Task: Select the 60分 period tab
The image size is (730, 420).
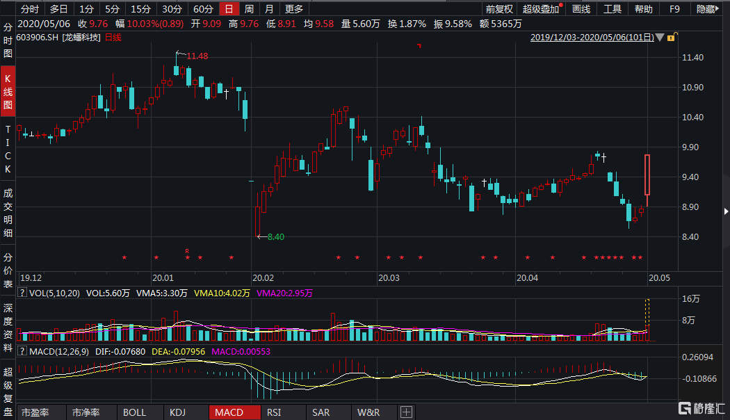Action: (203, 9)
